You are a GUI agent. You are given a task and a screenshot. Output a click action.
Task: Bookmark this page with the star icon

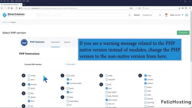[139, 8]
